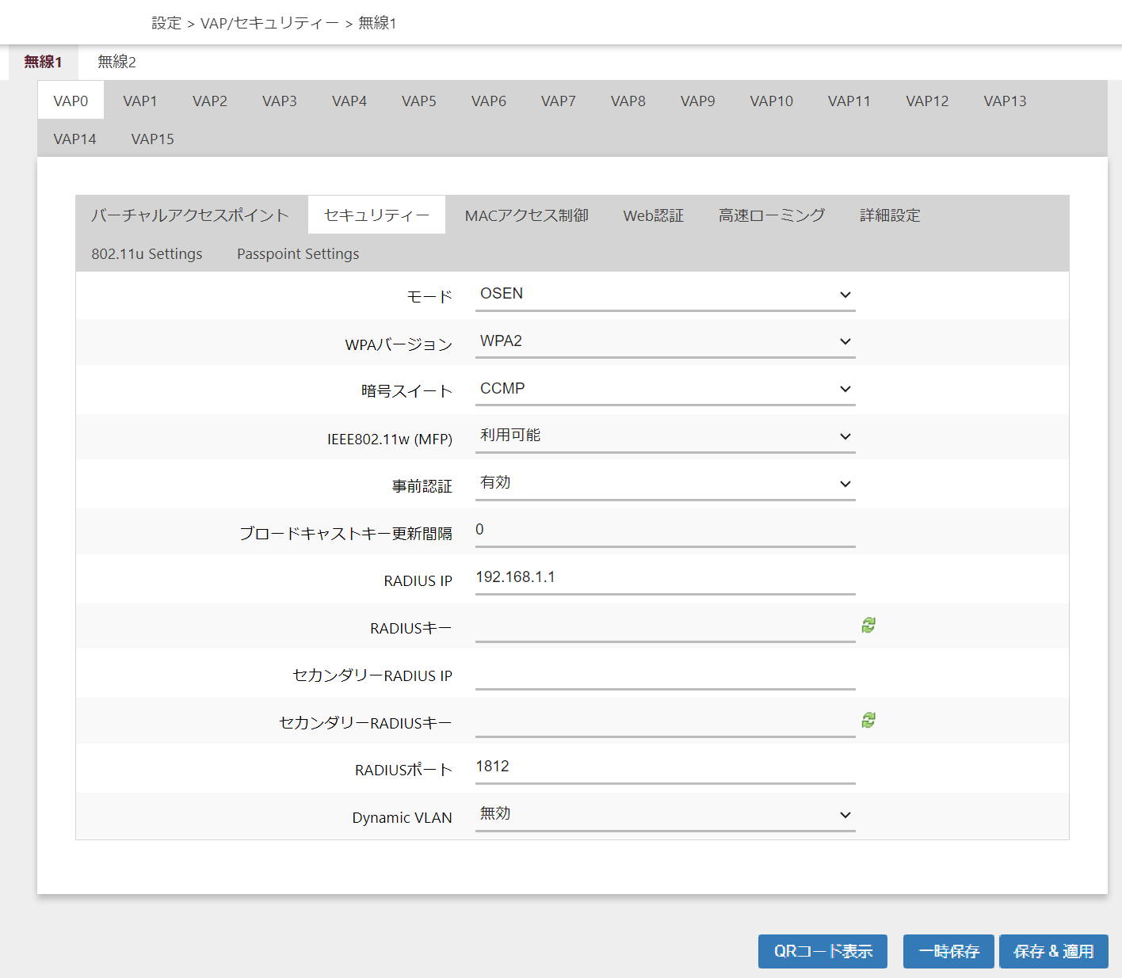Switch to the Web認証 tab
Viewport: 1122px width, 978px height.
[x=653, y=215]
